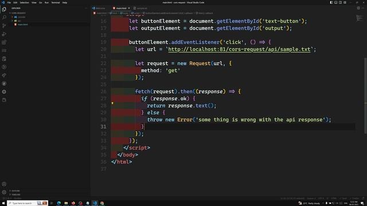Open the Terminal menu
The width and height of the screenshot is (367, 206).
coord(56,2)
